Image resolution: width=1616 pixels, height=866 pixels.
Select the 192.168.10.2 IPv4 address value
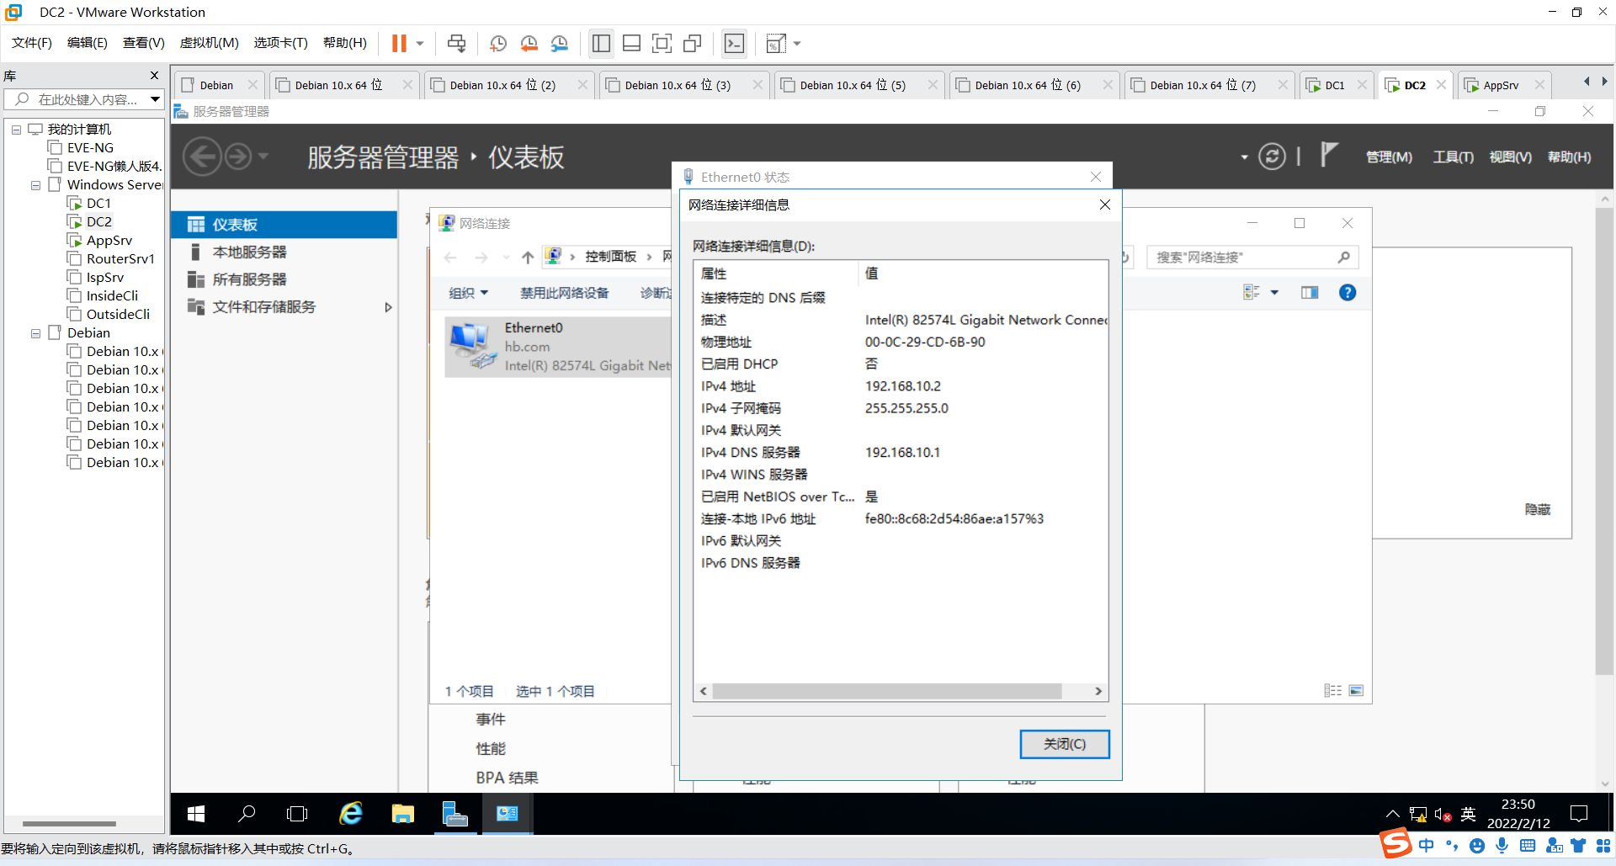[903, 386]
